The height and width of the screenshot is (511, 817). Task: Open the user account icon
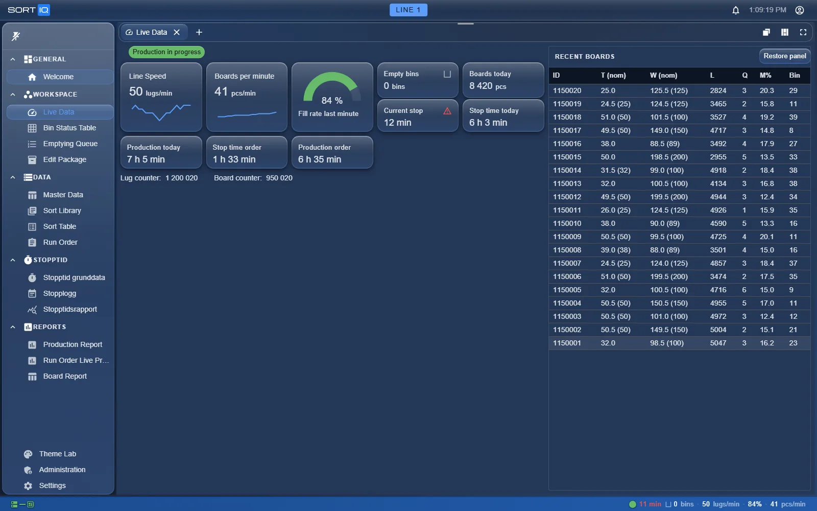click(800, 10)
